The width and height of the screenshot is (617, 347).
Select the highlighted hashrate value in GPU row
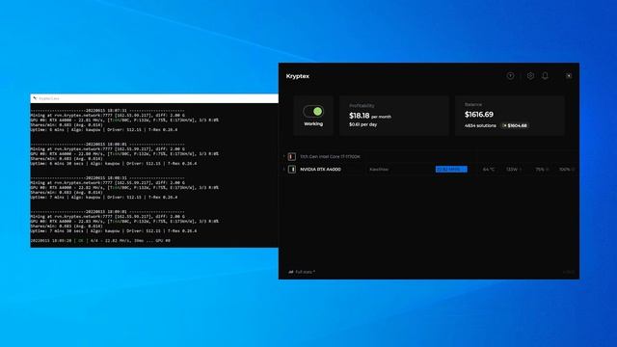(x=451, y=170)
